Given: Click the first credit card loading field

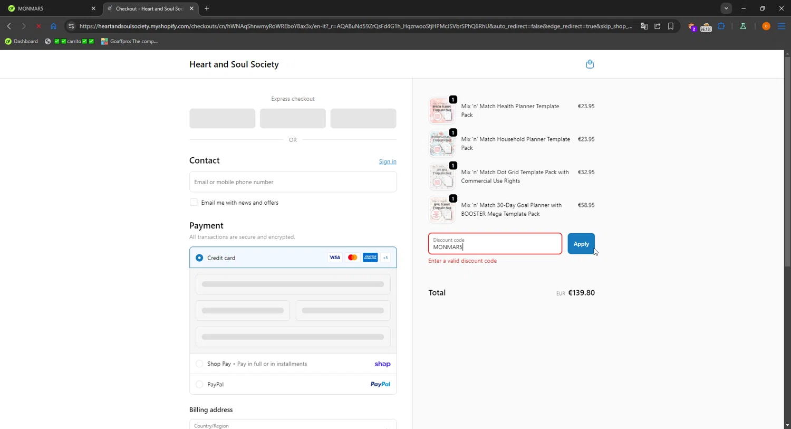Looking at the screenshot, I should point(293,284).
